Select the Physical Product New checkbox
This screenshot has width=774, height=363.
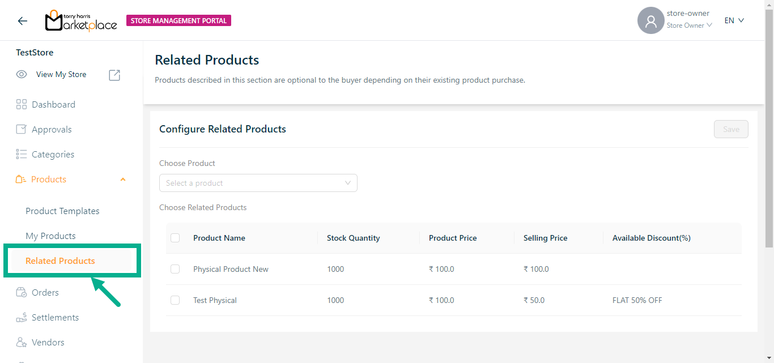click(x=175, y=269)
